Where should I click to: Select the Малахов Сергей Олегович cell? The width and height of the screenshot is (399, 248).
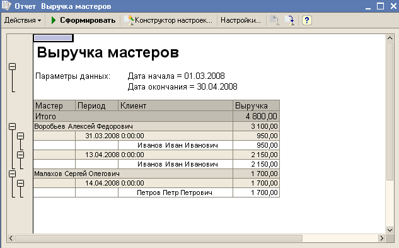(133, 174)
